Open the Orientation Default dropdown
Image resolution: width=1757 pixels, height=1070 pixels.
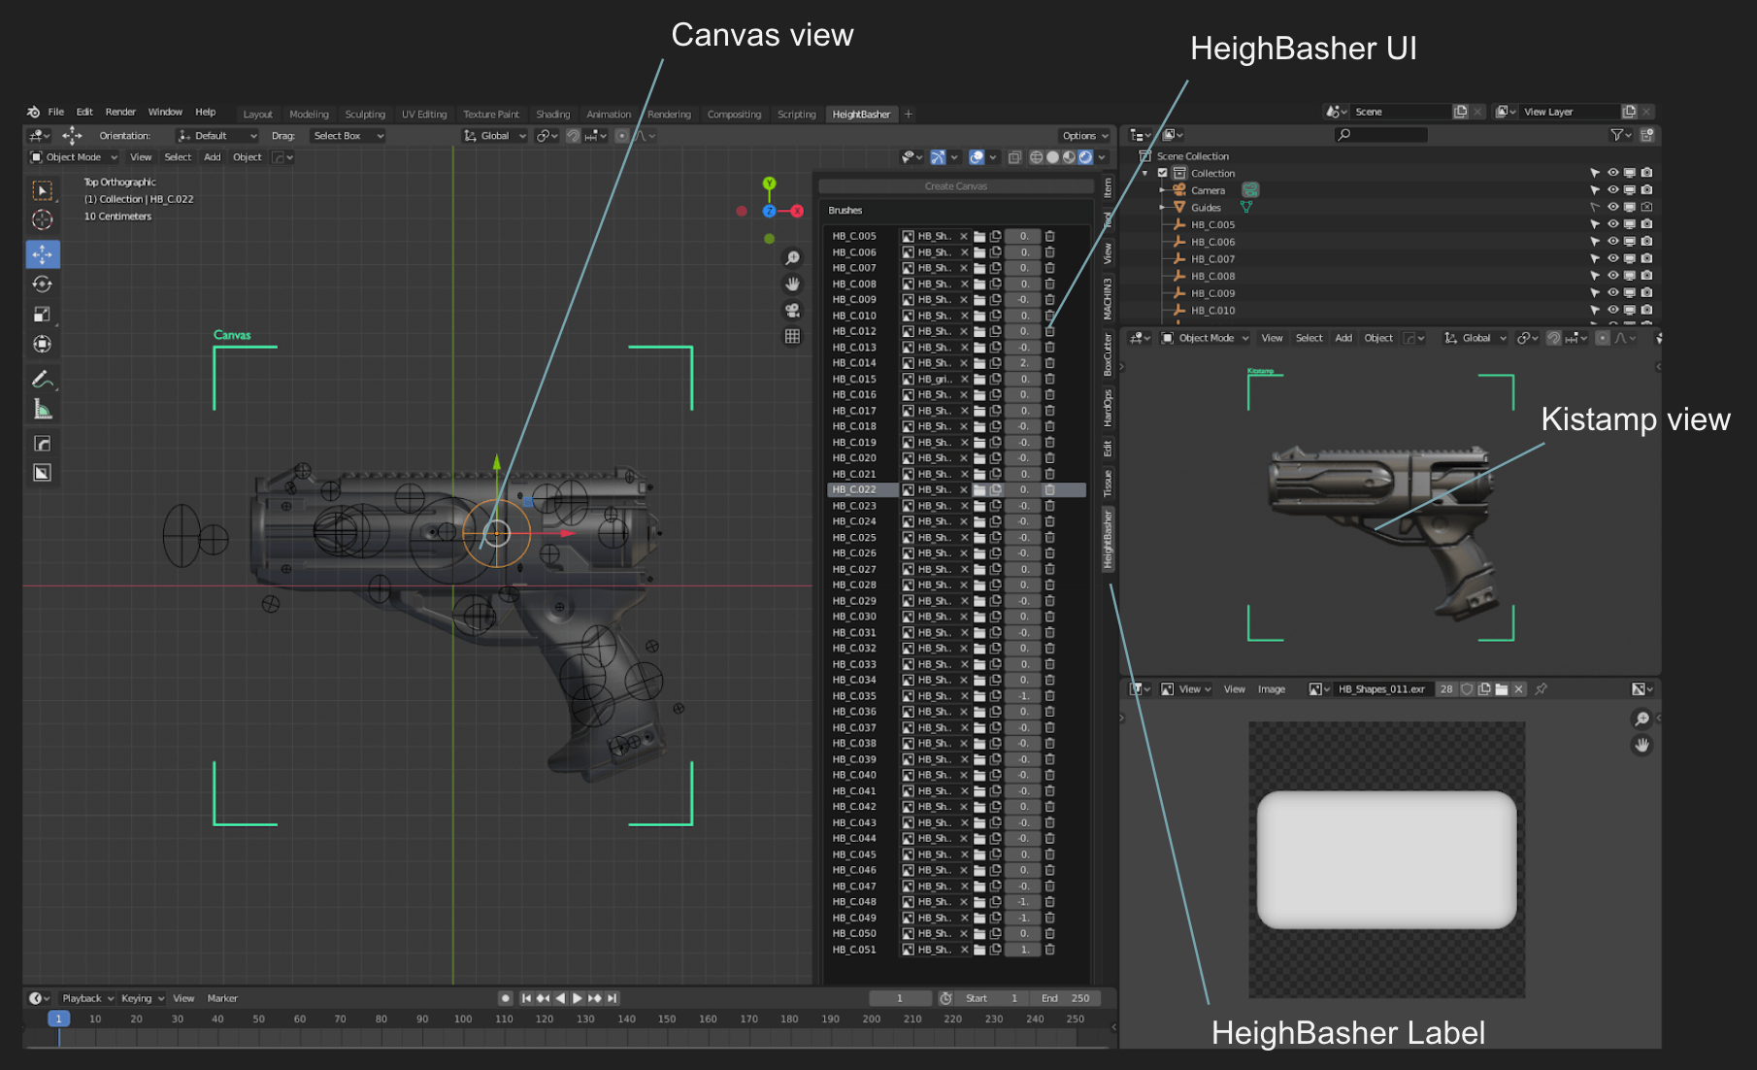tap(217, 136)
